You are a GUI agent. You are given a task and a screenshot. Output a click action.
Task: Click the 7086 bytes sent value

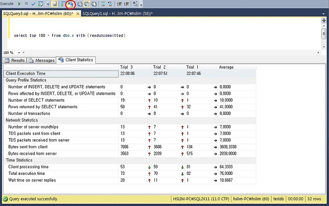click(125, 147)
